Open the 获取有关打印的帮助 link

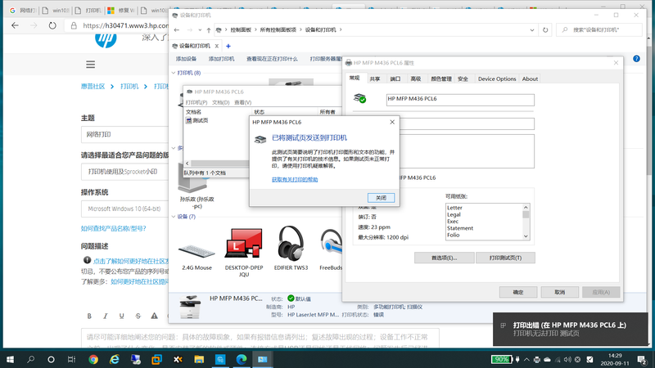click(x=295, y=179)
